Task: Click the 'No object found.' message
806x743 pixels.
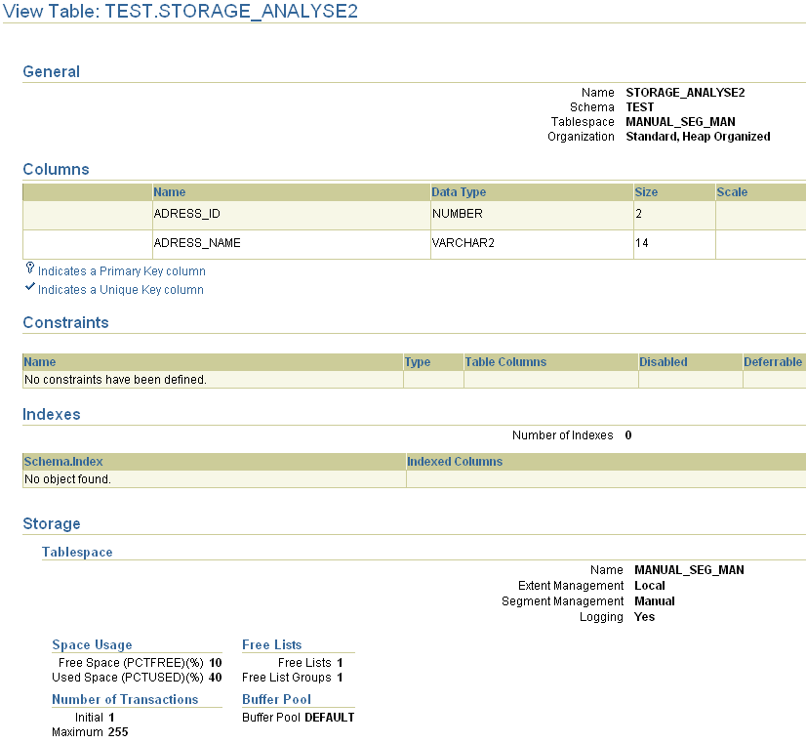Action: [68, 479]
